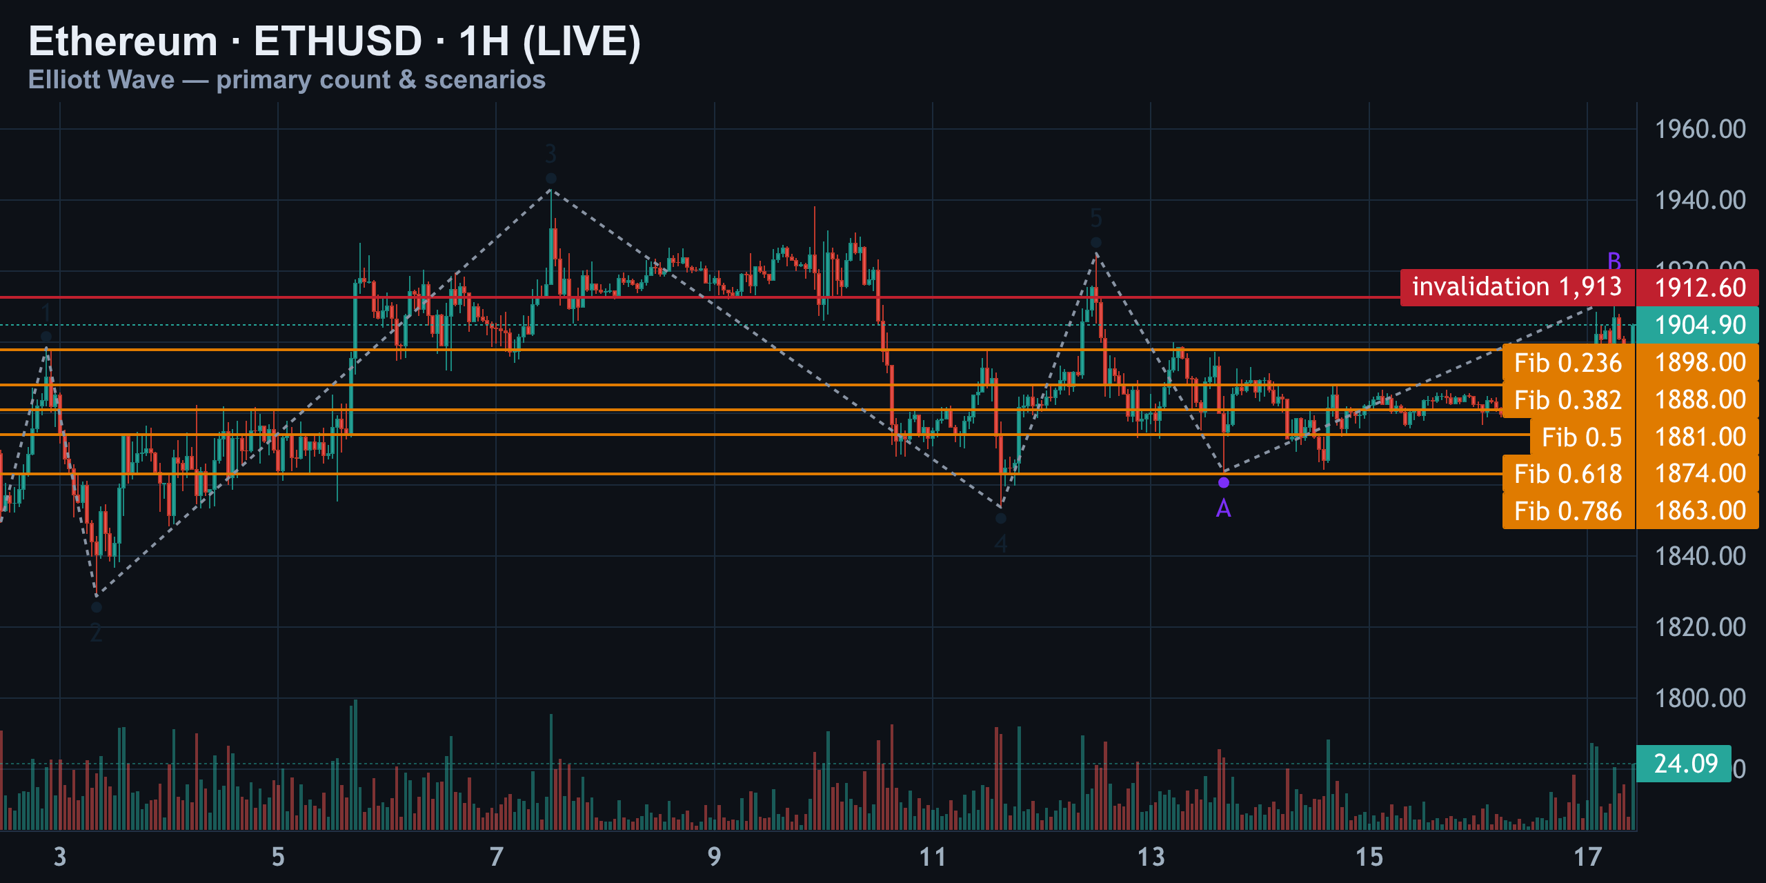
Task: Select the Fib 0.236 level label
Action: coord(1568,363)
